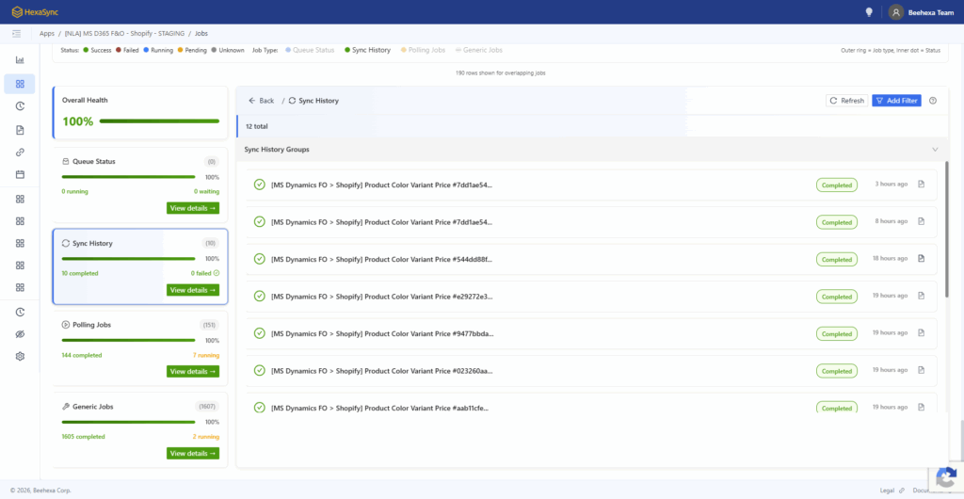Open the Beehexa Team user avatar
964x499 pixels.
896,11
